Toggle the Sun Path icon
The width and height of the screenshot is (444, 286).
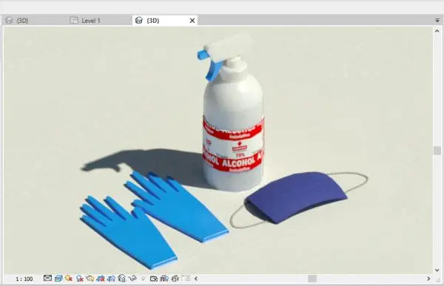(x=69, y=279)
